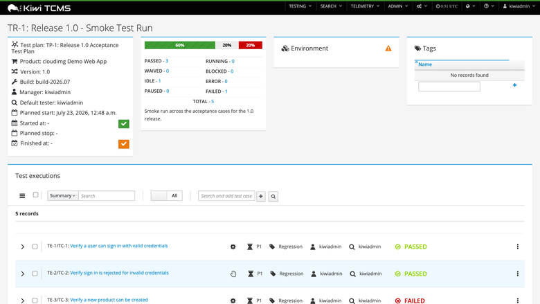The width and height of the screenshot is (540, 304).
Task: Click the RUNNING count 0 link
Action: point(233,61)
